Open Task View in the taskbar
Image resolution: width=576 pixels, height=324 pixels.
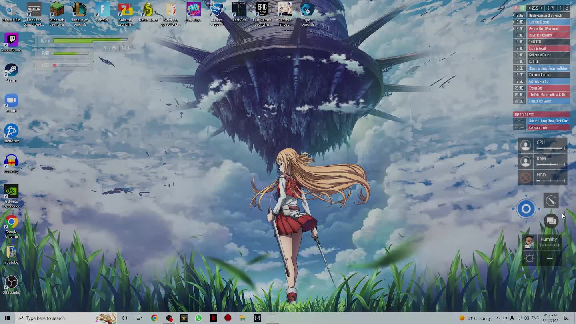(139, 318)
